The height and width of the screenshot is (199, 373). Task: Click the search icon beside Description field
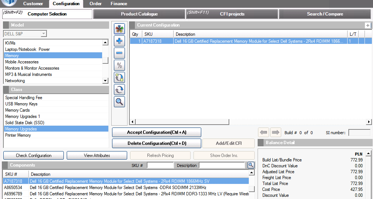point(251,165)
